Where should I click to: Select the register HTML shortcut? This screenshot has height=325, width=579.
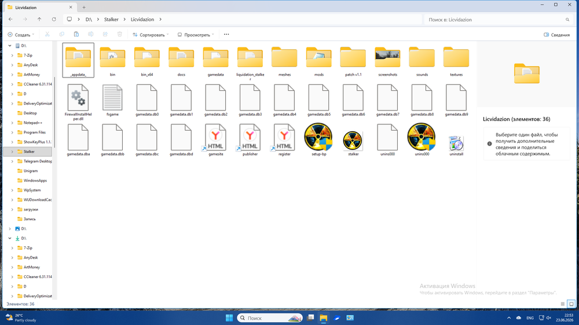tap(284, 138)
